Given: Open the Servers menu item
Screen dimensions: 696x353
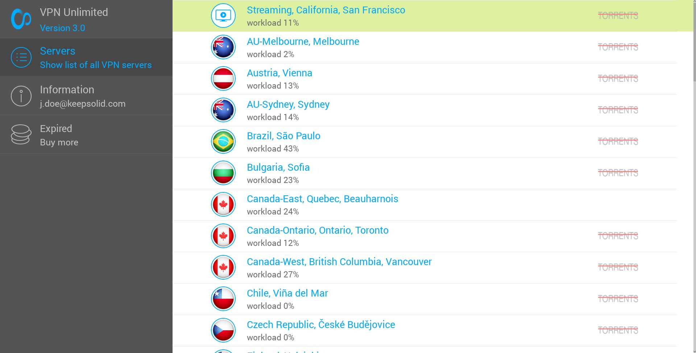Looking at the screenshot, I should pyautogui.click(x=96, y=58).
